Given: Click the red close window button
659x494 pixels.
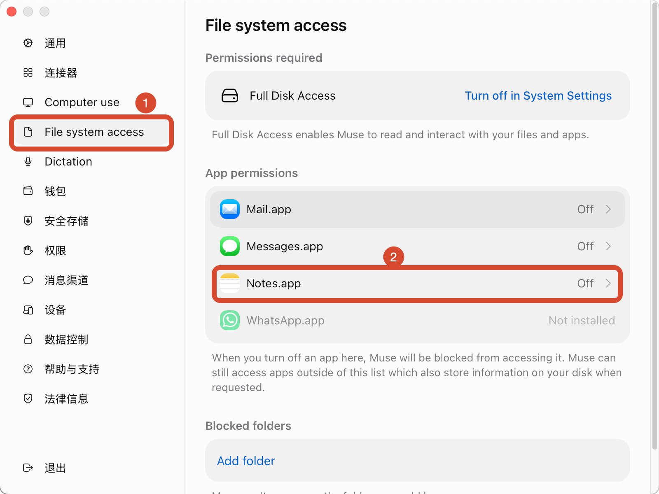Looking at the screenshot, I should pos(12,12).
